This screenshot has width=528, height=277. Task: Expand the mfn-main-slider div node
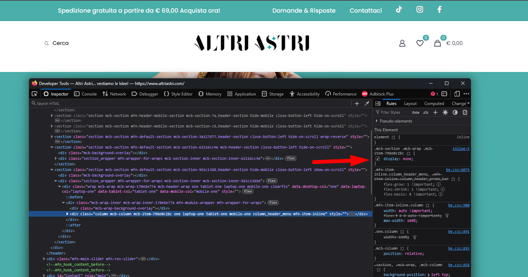44,259
